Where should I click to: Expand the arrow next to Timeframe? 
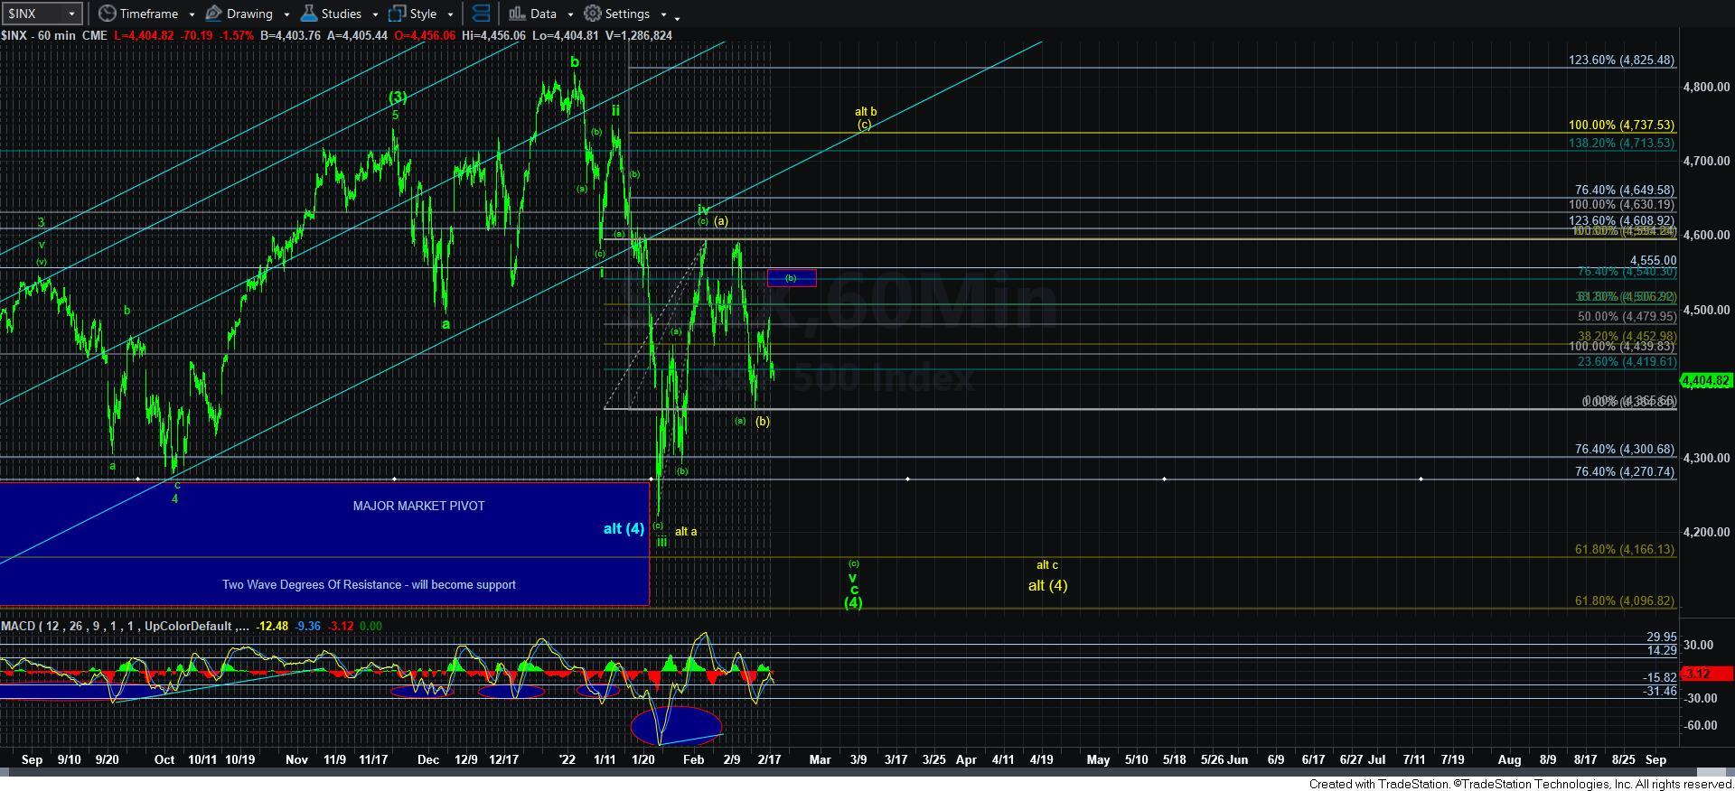pos(192,14)
